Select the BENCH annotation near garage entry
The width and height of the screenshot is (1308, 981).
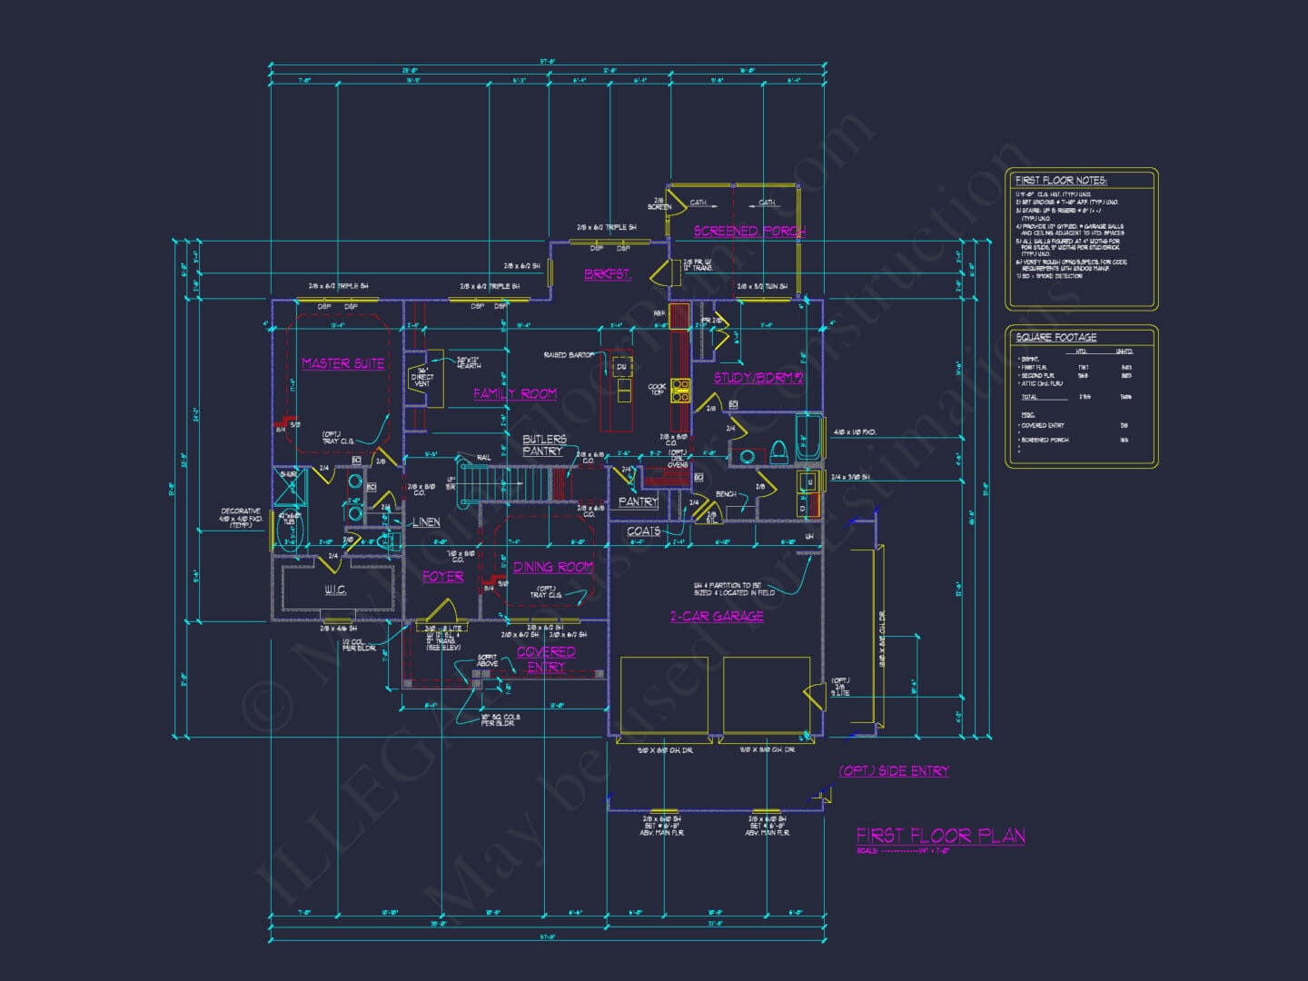click(726, 494)
